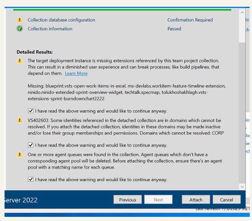Click warning icon next to VS402603 message
252x221 pixels.
[x=20, y=120]
